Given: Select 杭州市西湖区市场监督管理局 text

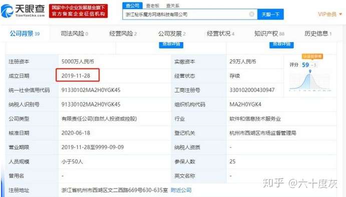Looking at the screenshot, I should pyautogui.click(x=263, y=133).
